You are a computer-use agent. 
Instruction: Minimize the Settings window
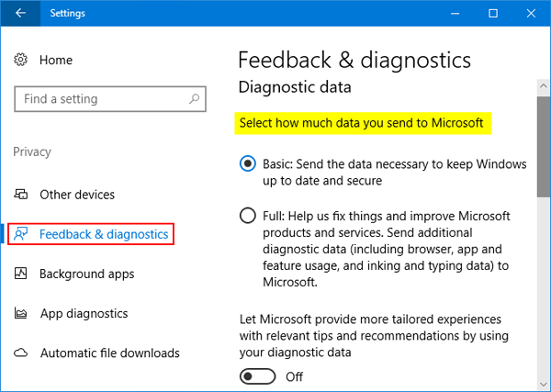pyautogui.click(x=452, y=14)
